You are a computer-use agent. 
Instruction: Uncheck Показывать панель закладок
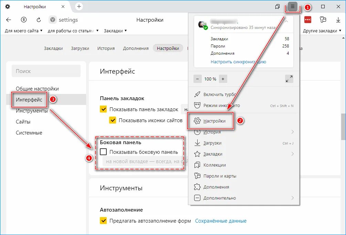(x=103, y=109)
